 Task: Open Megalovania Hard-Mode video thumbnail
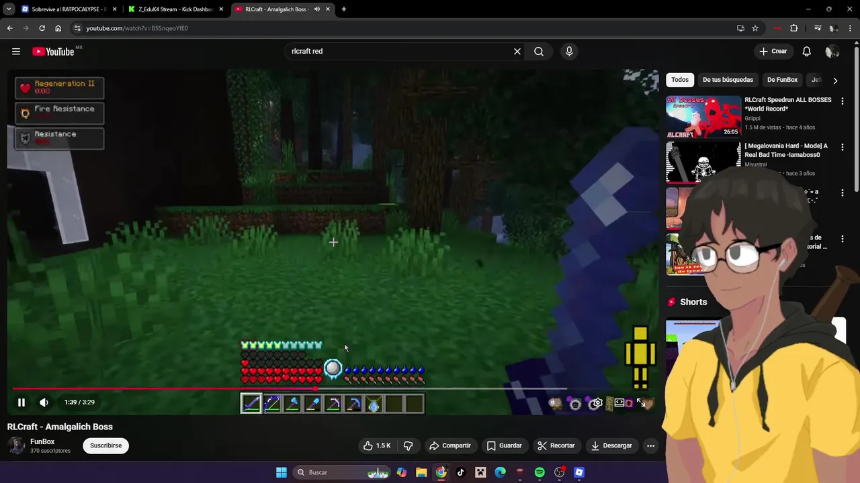(703, 162)
